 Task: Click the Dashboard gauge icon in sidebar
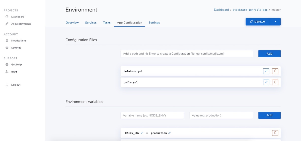pyautogui.click(x=7, y=17)
